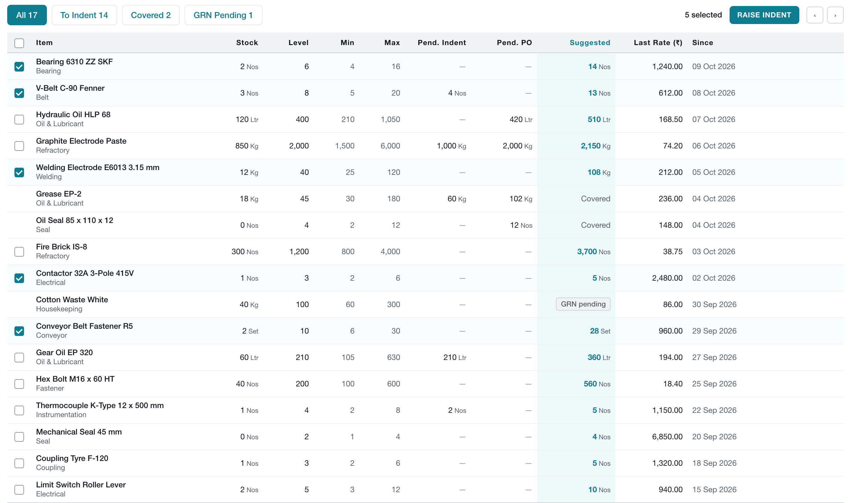
Task: Click suggested 3,700 Nos value
Action: 593,251
